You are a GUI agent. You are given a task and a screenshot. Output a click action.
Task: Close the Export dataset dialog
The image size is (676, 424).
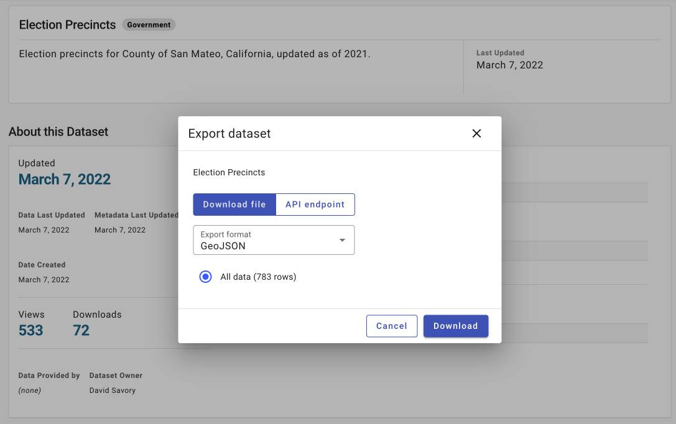pos(476,134)
